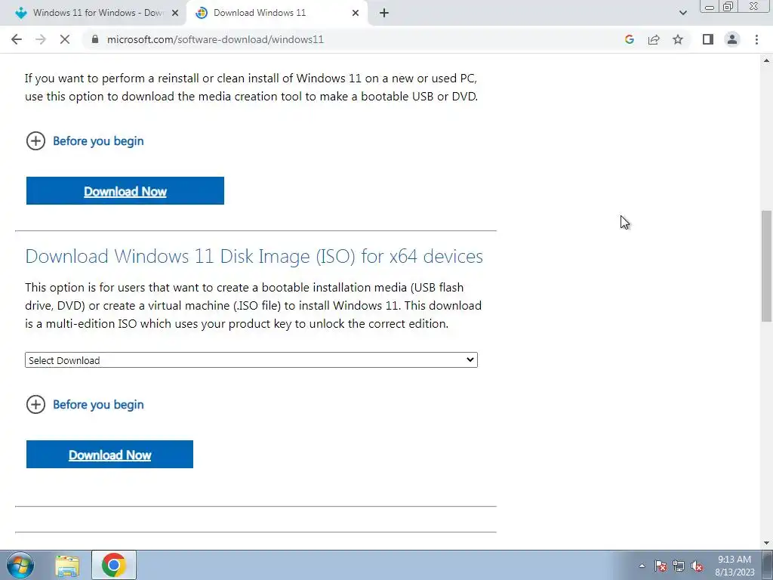This screenshot has height=580, width=773.
Task: Click the vertical scrollbar thumb
Action: 767,267
